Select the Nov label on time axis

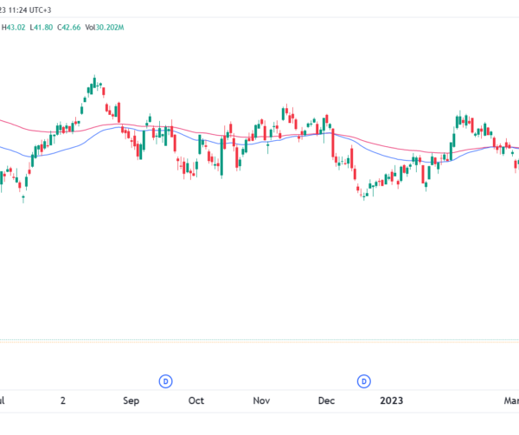click(x=261, y=400)
